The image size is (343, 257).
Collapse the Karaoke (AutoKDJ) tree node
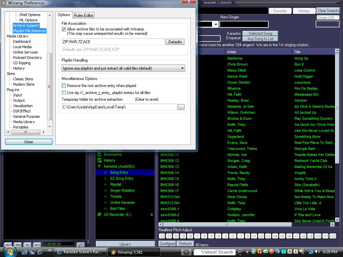coord(99,166)
